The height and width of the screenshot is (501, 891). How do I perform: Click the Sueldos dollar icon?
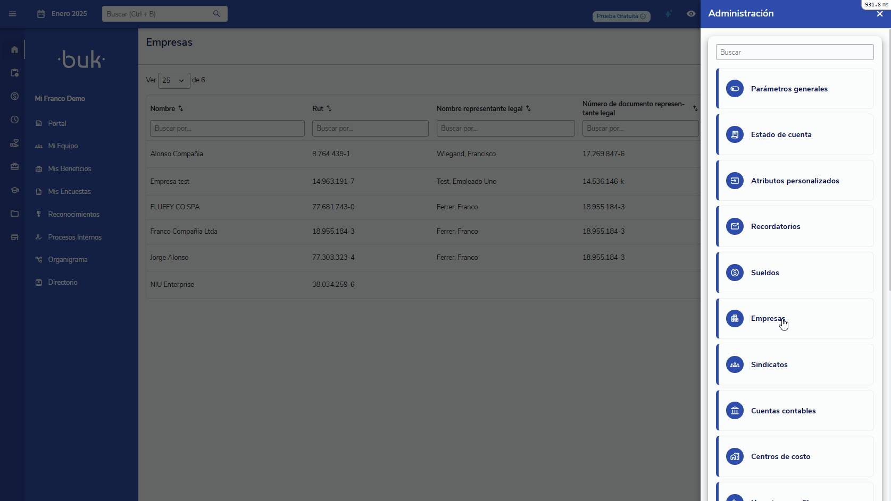pos(735,273)
